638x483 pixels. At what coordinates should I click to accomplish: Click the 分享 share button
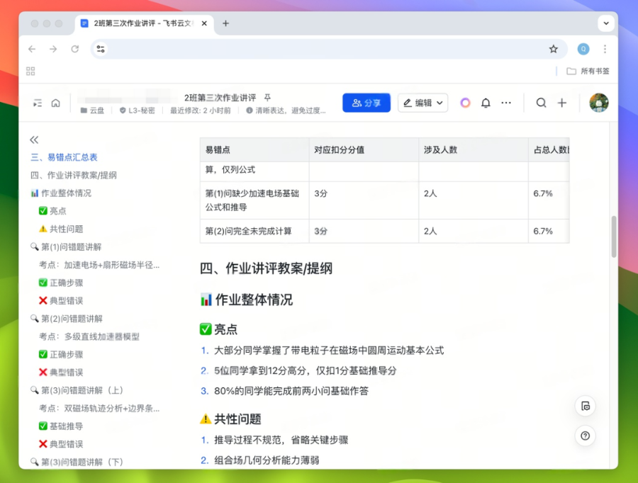[x=366, y=103]
